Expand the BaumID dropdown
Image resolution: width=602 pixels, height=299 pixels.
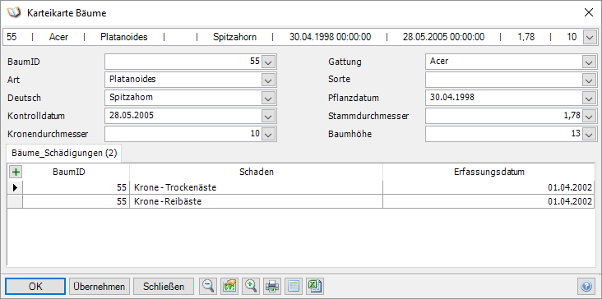pyautogui.click(x=269, y=62)
